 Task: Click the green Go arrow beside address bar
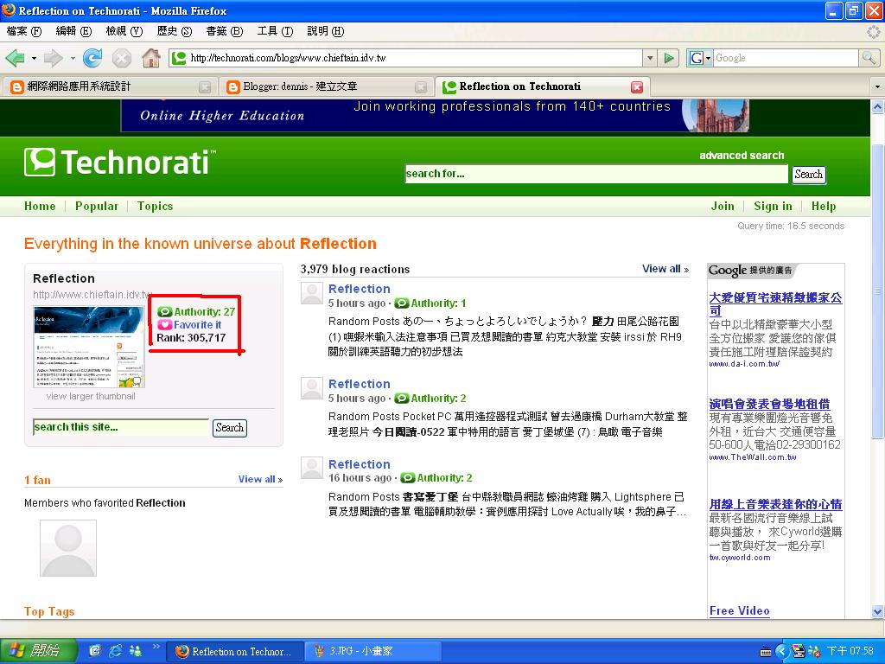669,58
